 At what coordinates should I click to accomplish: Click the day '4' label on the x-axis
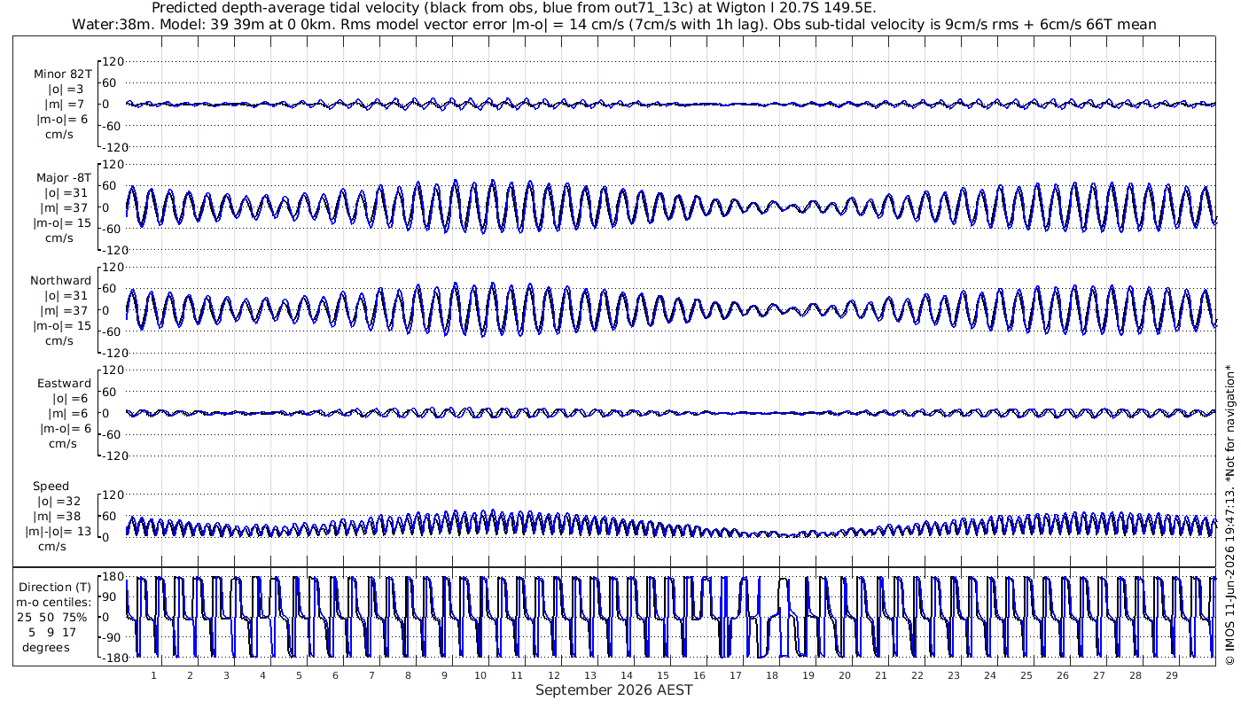pos(262,675)
